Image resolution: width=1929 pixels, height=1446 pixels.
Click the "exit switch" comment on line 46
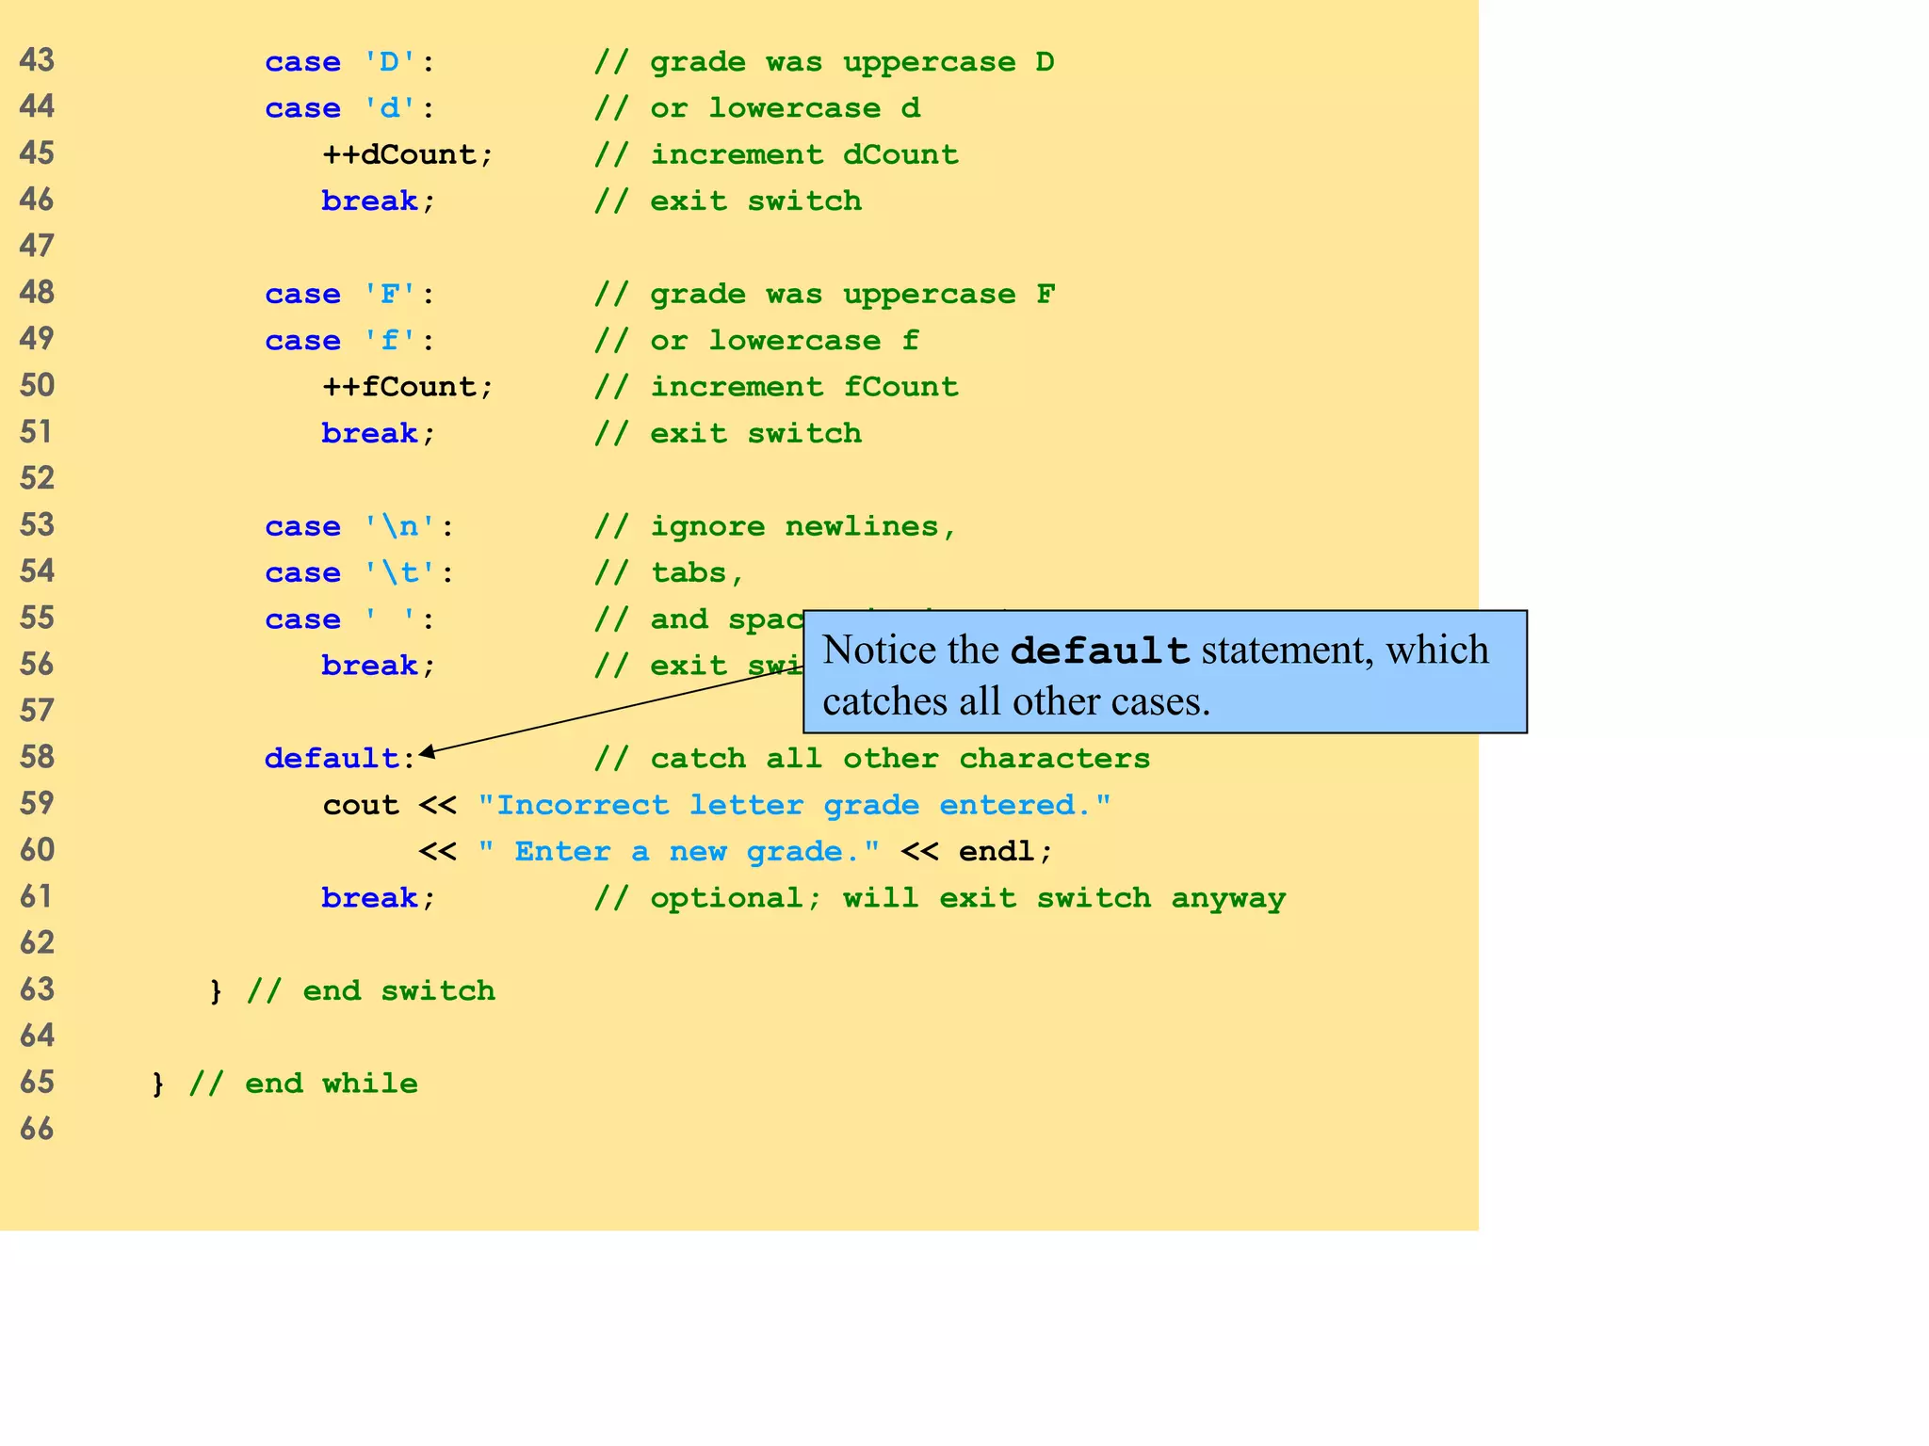tap(728, 201)
